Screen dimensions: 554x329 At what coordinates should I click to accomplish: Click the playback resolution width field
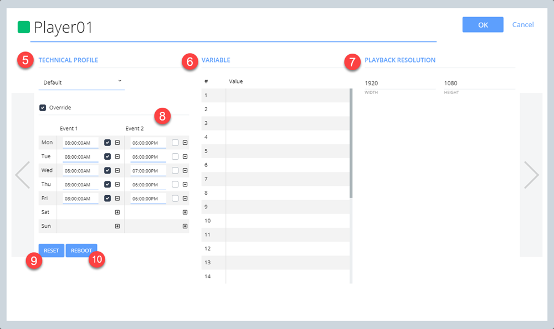click(399, 83)
